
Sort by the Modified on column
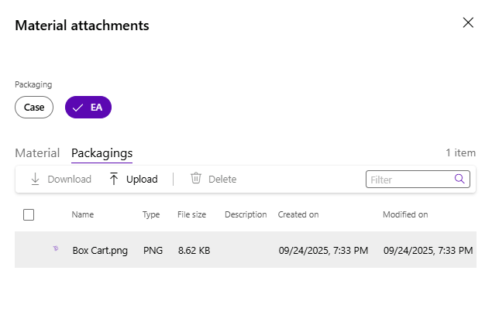click(405, 214)
